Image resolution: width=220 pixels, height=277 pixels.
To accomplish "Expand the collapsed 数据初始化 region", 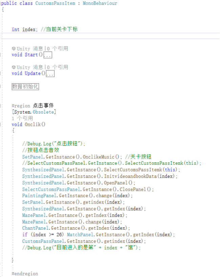I will tap(25, 87).
